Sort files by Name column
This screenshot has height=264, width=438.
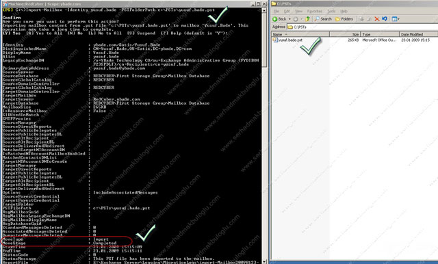[x=300, y=34]
